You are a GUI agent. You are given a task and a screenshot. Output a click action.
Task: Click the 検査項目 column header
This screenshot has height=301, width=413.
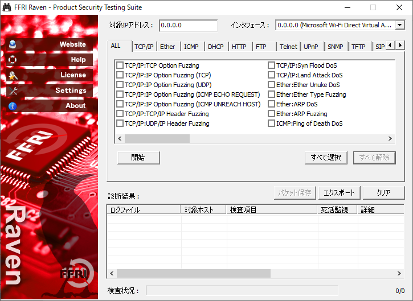[272, 210]
